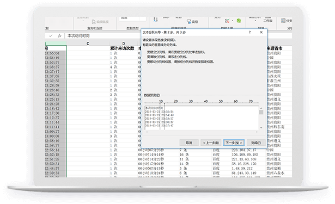Click the fx insert function icon
The height and width of the screenshot is (204, 335).
(59, 36)
